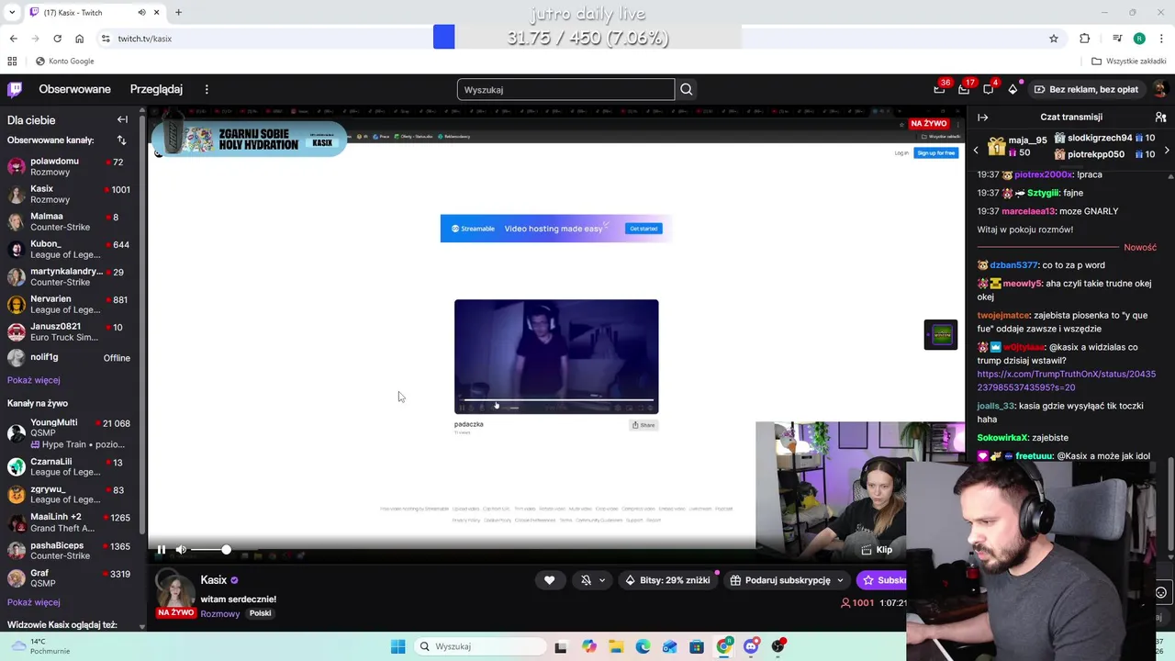
Task: Expand Podaruj subskrypcję dropdown arrow
Action: (x=840, y=580)
